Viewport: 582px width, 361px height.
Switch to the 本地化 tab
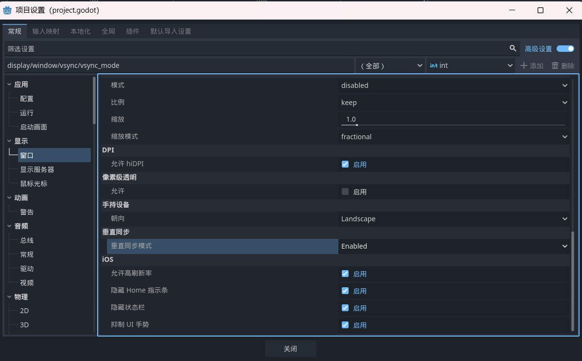click(81, 31)
